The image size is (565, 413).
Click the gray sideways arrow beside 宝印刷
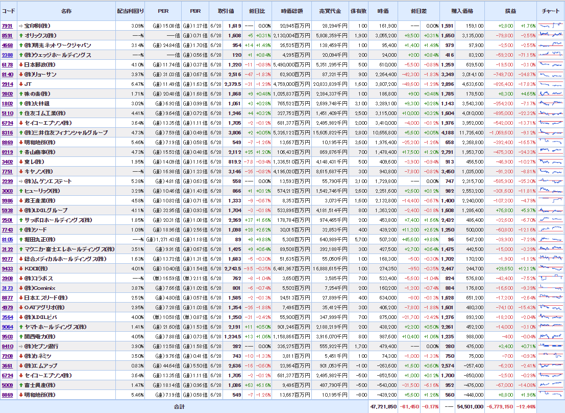[21, 26]
